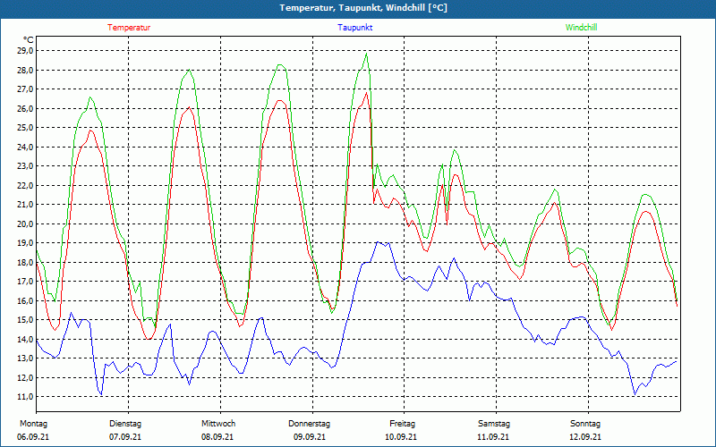Click the 15,0 y-axis value
Screen dimensions: 716x447
(x=24, y=319)
